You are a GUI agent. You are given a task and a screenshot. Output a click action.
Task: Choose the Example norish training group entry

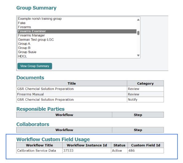(x=77, y=19)
